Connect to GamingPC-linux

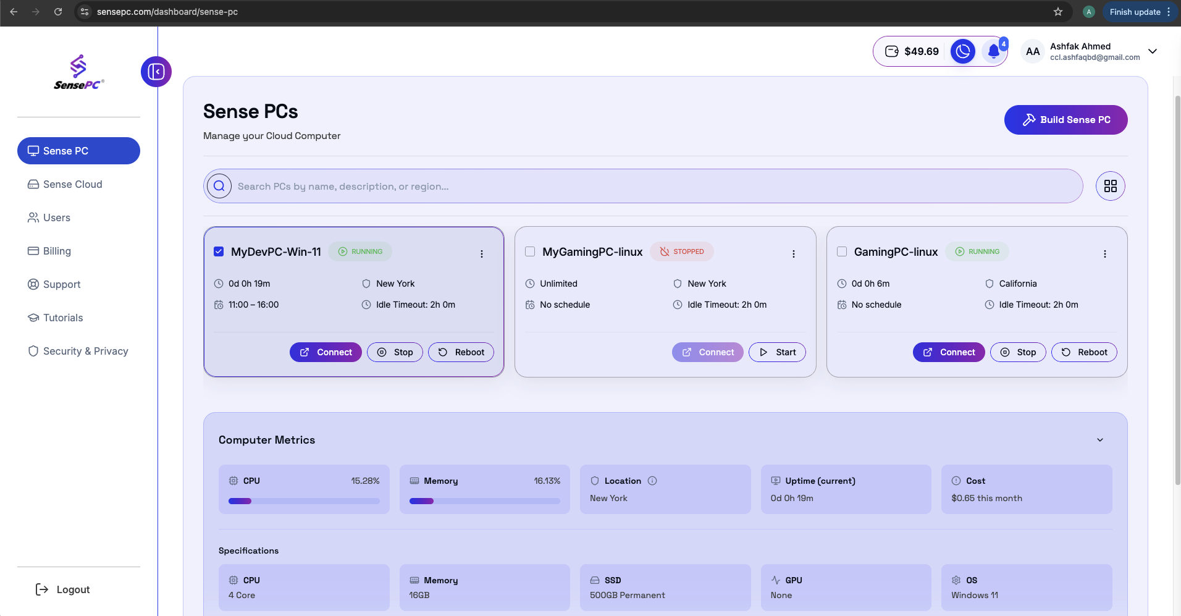pyautogui.click(x=949, y=352)
